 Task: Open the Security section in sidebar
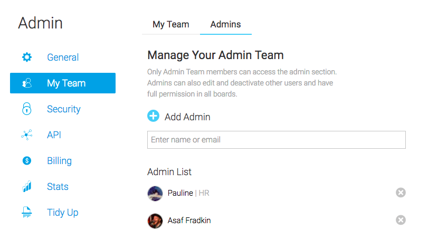64,109
